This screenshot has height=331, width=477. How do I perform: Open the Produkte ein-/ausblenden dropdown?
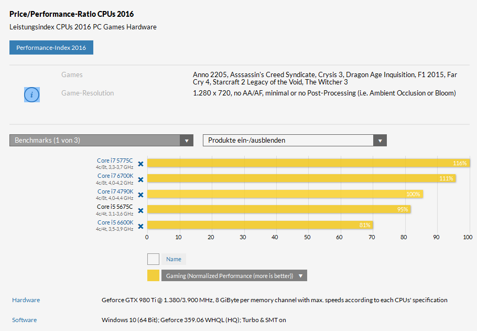tap(295, 141)
